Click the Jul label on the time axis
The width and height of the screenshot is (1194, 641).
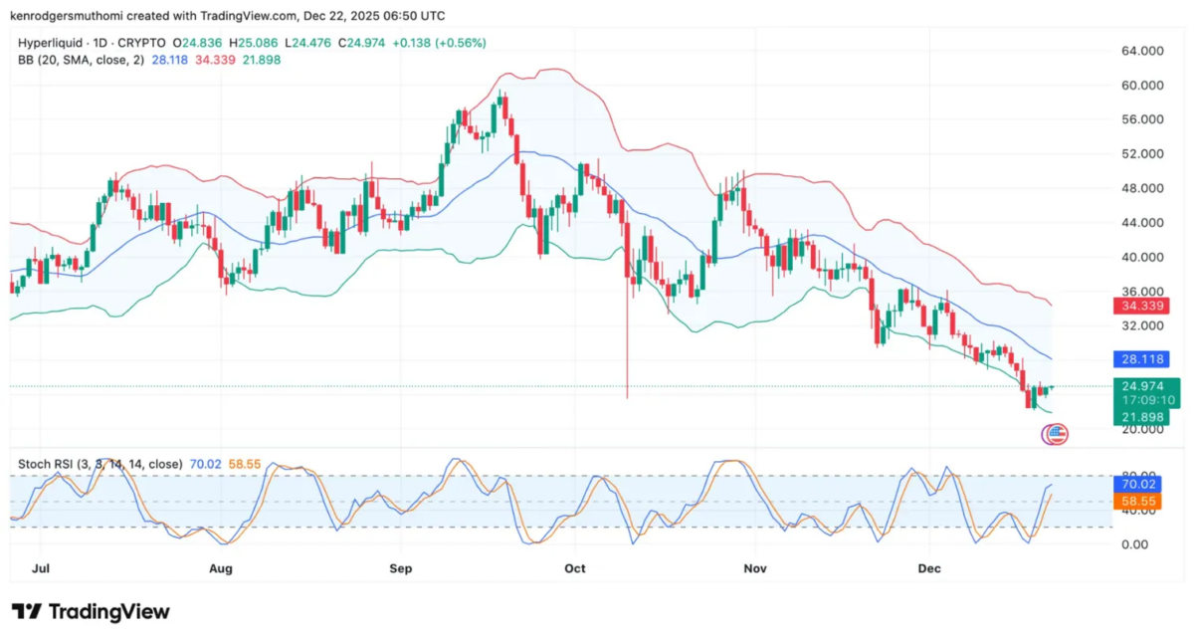click(x=43, y=568)
